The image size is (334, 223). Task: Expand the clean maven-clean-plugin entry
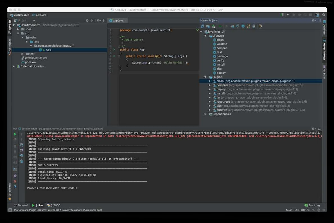tap(210, 81)
